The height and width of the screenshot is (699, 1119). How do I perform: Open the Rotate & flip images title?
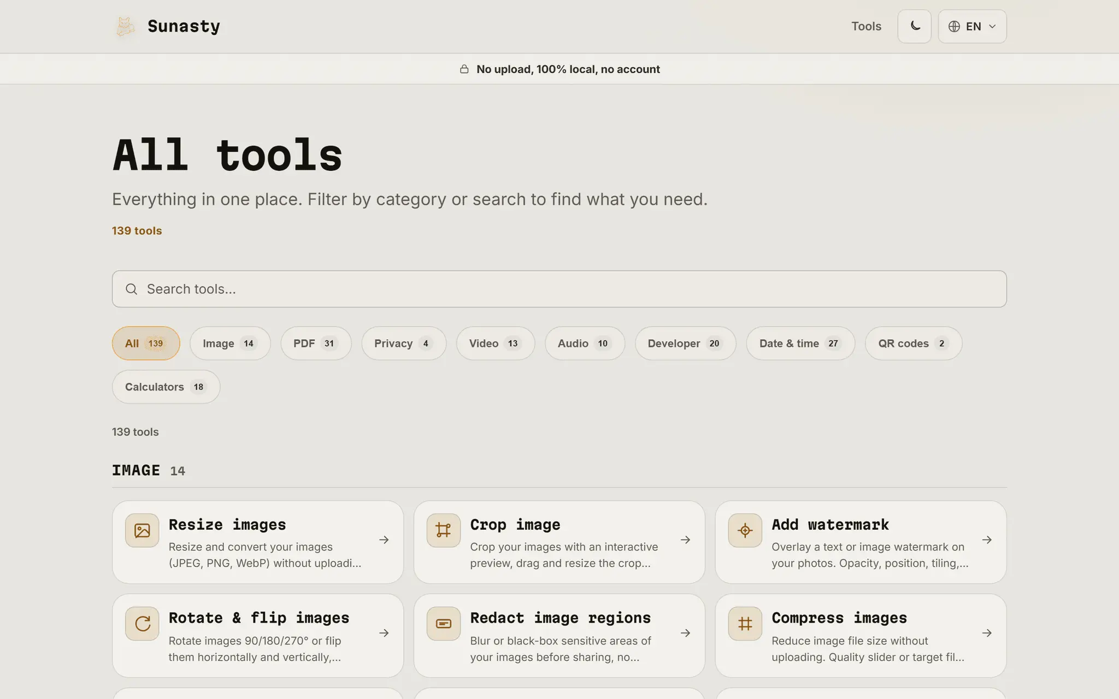pyautogui.click(x=259, y=618)
